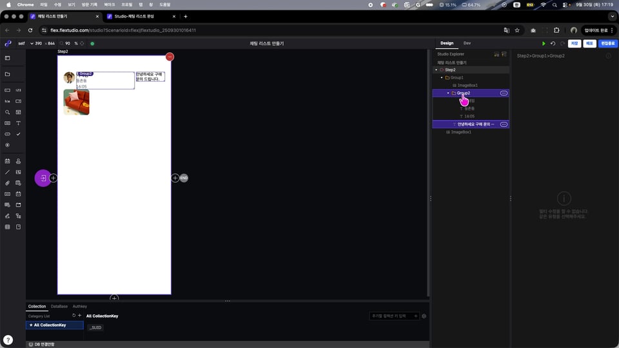Click the green Play preview icon

[544, 43]
